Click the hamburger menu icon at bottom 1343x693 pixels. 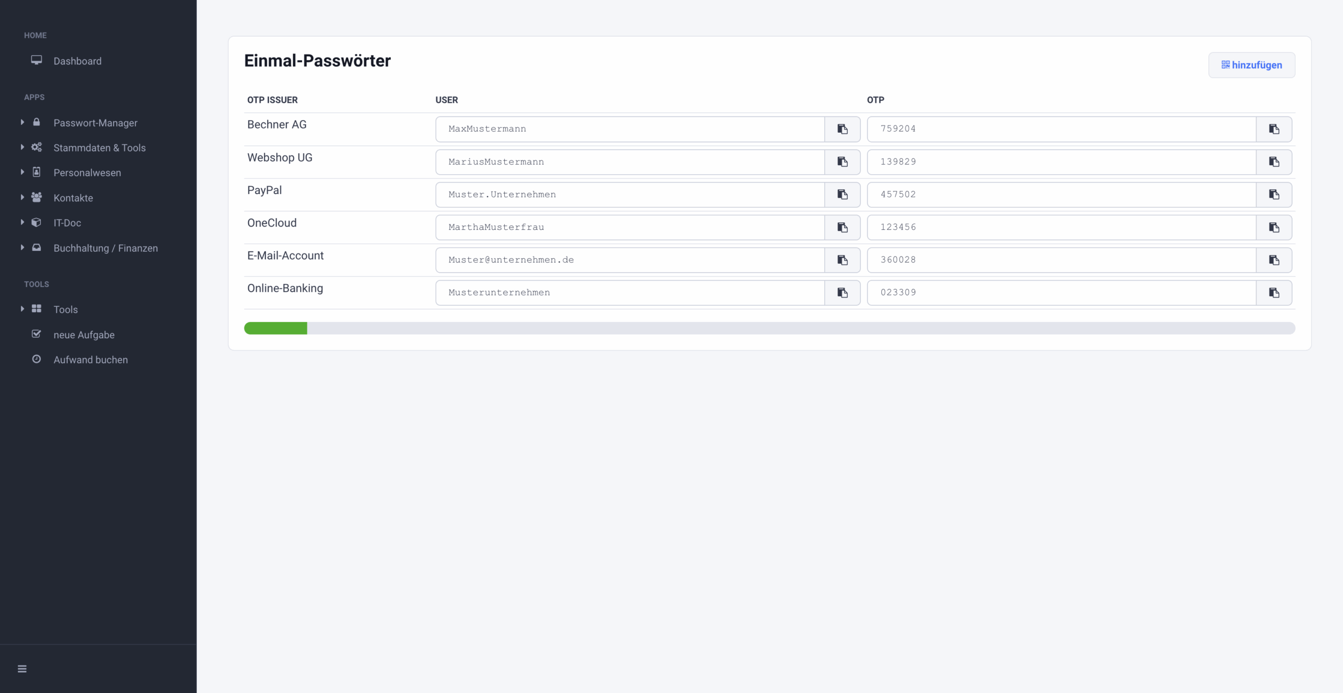pos(22,669)
